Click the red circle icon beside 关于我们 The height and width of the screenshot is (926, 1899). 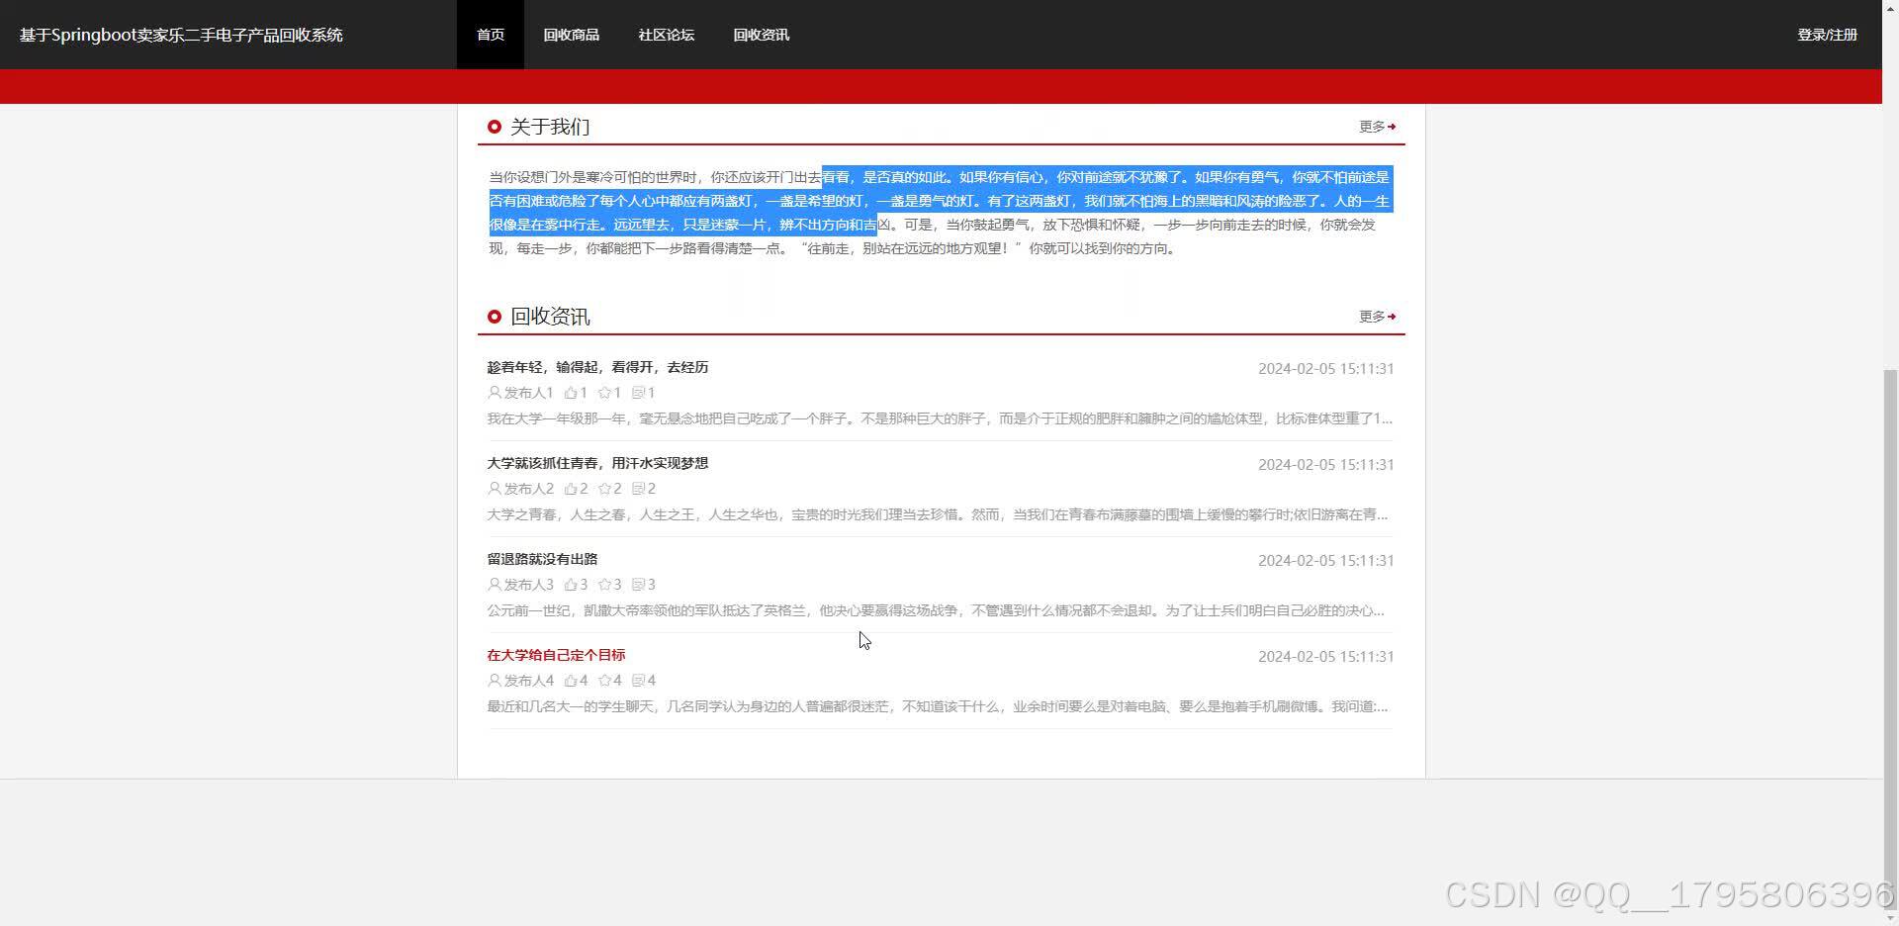[x=495, y=127]
